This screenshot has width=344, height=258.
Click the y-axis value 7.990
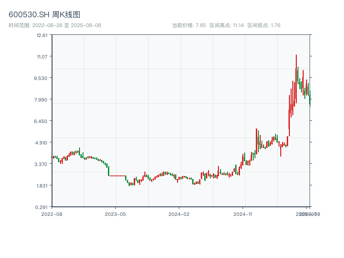coord(41,100)
